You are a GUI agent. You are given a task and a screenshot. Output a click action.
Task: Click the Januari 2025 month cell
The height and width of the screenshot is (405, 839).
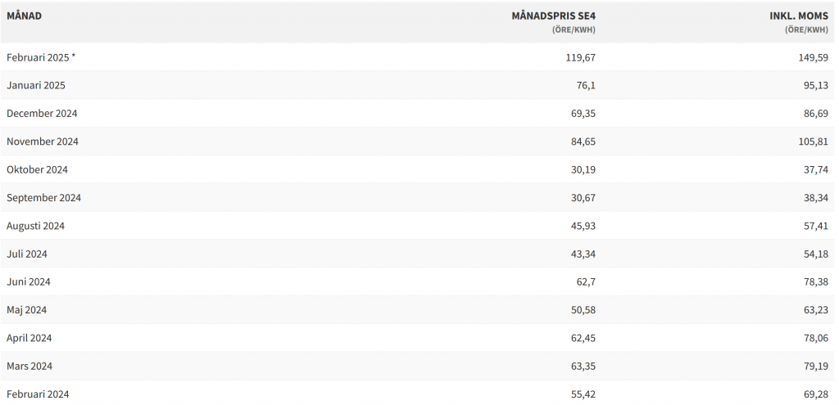tap(36, 85)
